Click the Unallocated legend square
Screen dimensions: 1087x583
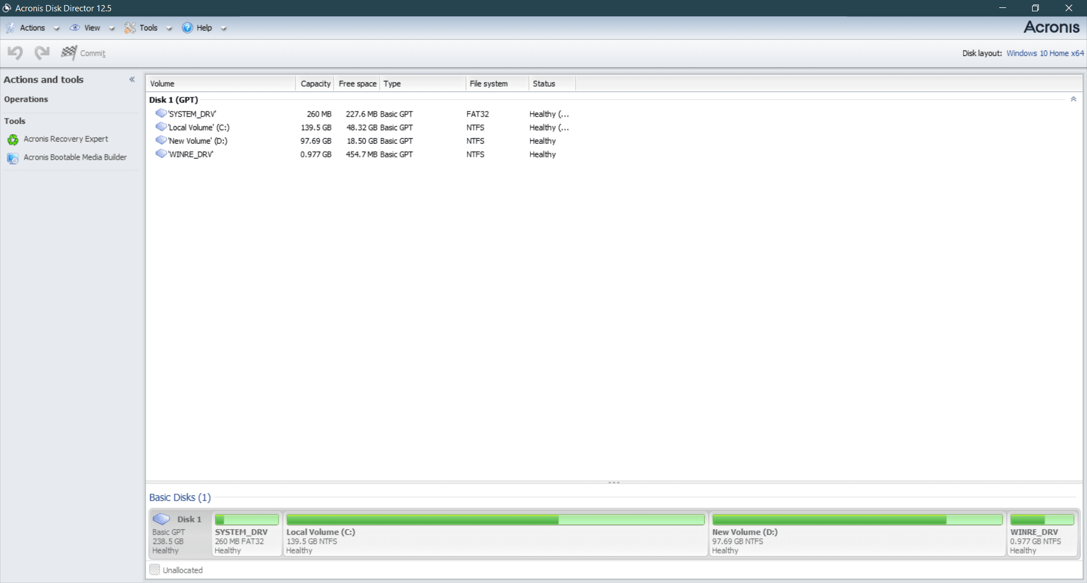(x=155, y=569)
